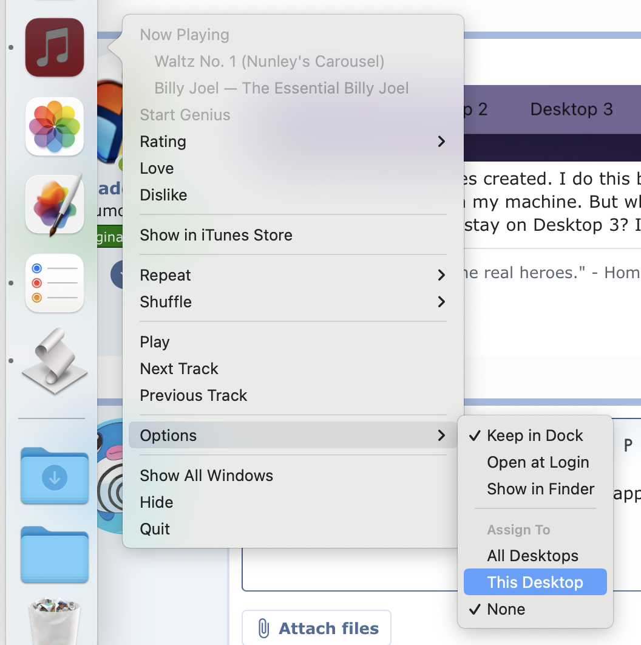Image resolution: width=641 pixels, height=645 pixels.
Task: Expand the Rating submenu
Action: (293, 142)
